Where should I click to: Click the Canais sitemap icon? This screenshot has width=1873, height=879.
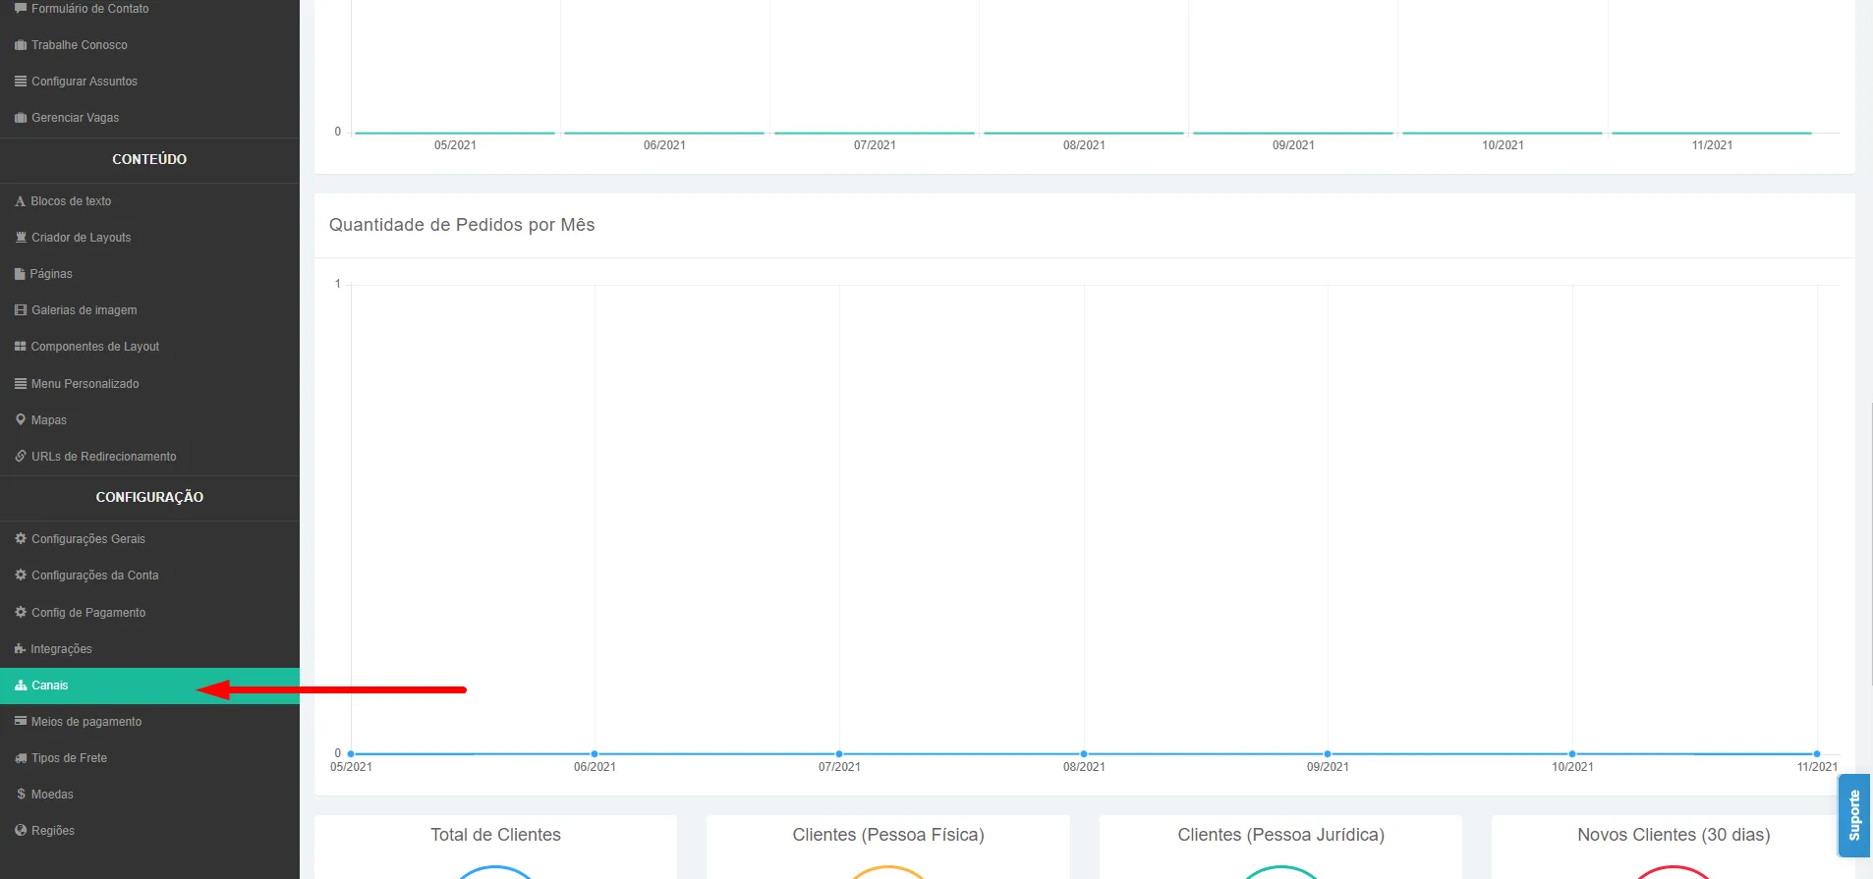21,686
